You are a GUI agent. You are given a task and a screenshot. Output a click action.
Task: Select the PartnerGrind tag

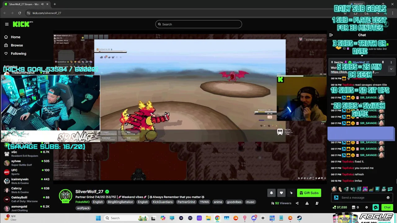click(x=186, y=202)
